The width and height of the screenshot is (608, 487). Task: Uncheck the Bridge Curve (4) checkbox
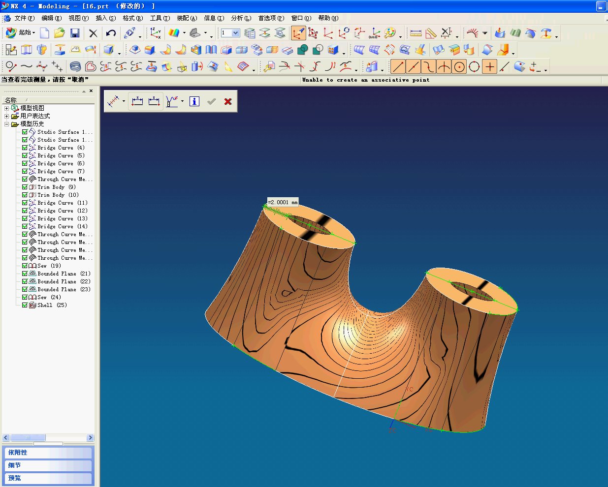click(x=25, y=148)
